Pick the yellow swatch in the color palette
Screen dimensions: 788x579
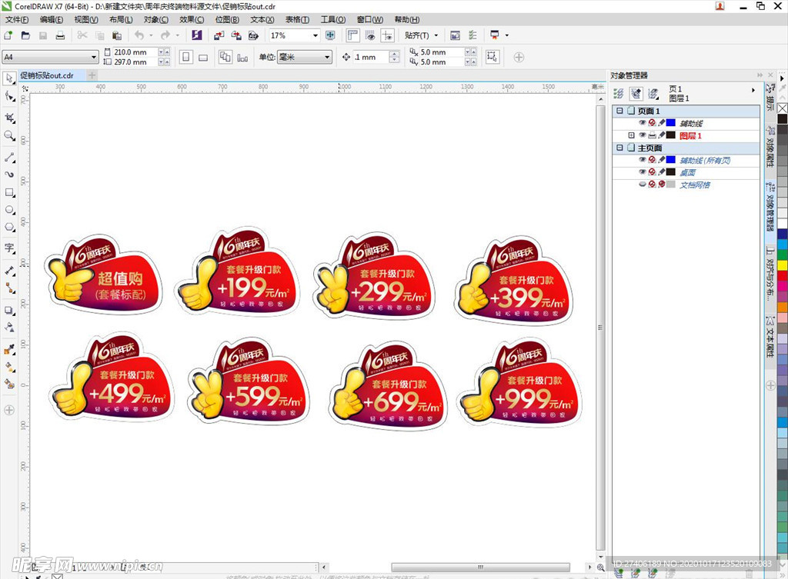pyautogui.click(x=783, y=265)
